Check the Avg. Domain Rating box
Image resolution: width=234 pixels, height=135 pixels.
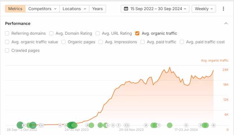click(51, 33)
